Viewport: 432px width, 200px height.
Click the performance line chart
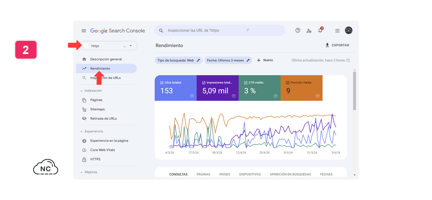pyautogui.click(x=253, y=130)
